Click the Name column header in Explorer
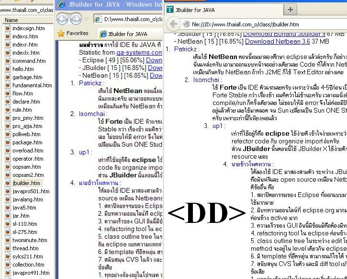This screenshot has width=347, height=279. 11,20
